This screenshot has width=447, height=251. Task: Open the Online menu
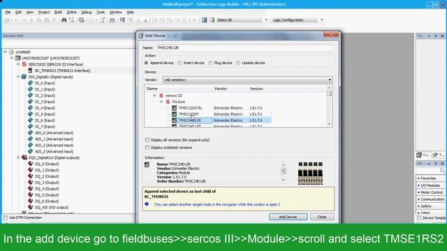[71, 13]
